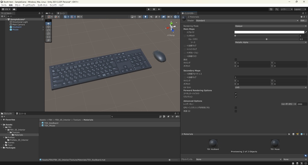Pick albedo color with eyedropper icon
The width and height of the screenshot is (308, 165).
point(306,32)
